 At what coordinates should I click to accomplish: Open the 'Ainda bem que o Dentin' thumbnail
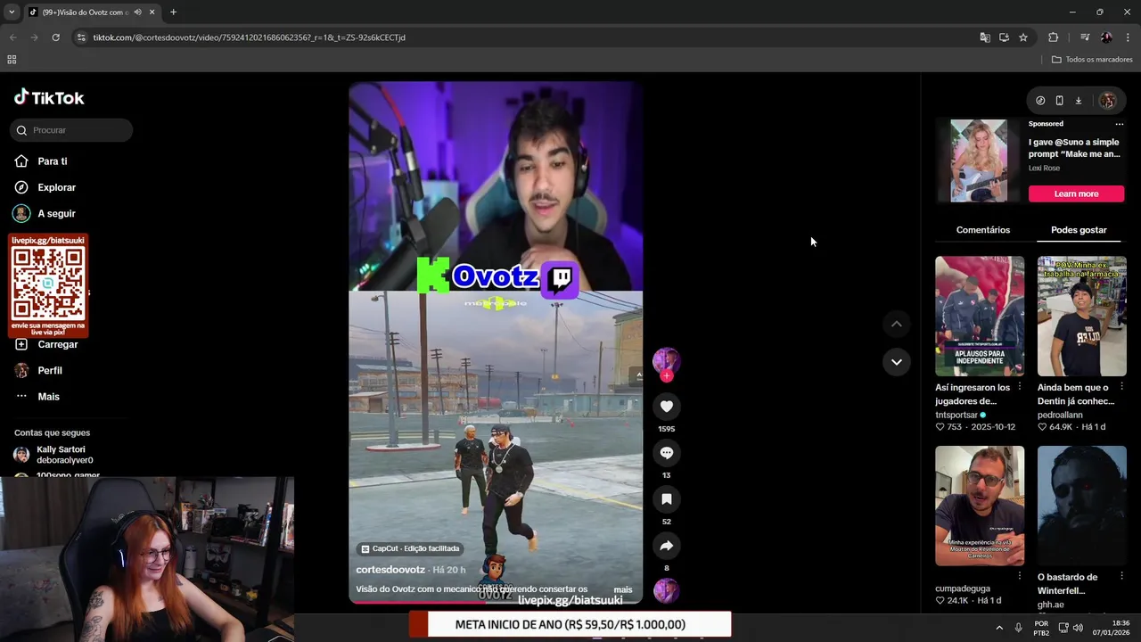coord(1081,317)
